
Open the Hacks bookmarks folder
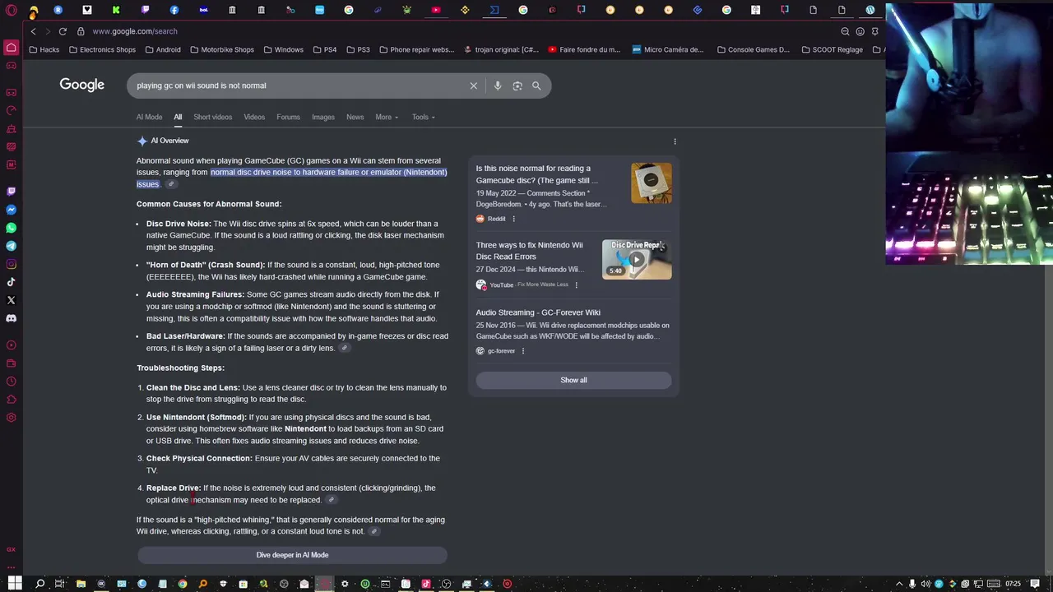click(44, 49)
